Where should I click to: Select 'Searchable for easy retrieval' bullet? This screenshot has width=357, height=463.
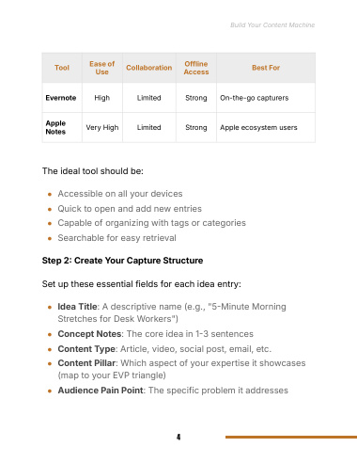[116, 238]
